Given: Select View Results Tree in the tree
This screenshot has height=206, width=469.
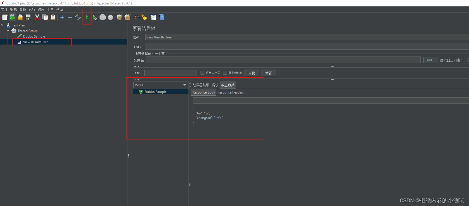Looking at the screenshot, I should point(36,42).
